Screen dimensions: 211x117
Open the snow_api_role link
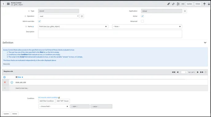(x=21, y=82)
